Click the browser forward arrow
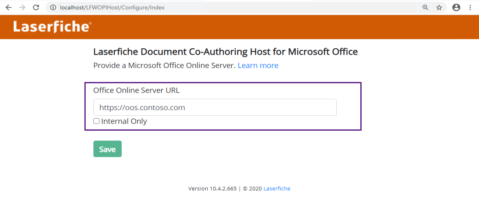Viewport: 479px width, 202px height. point(22,8)
